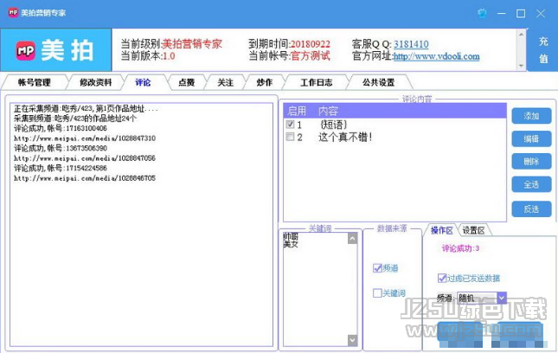Viewport: 558px width, 353px height.
Task: Open the 工作日志 tab
Action: 317,82
